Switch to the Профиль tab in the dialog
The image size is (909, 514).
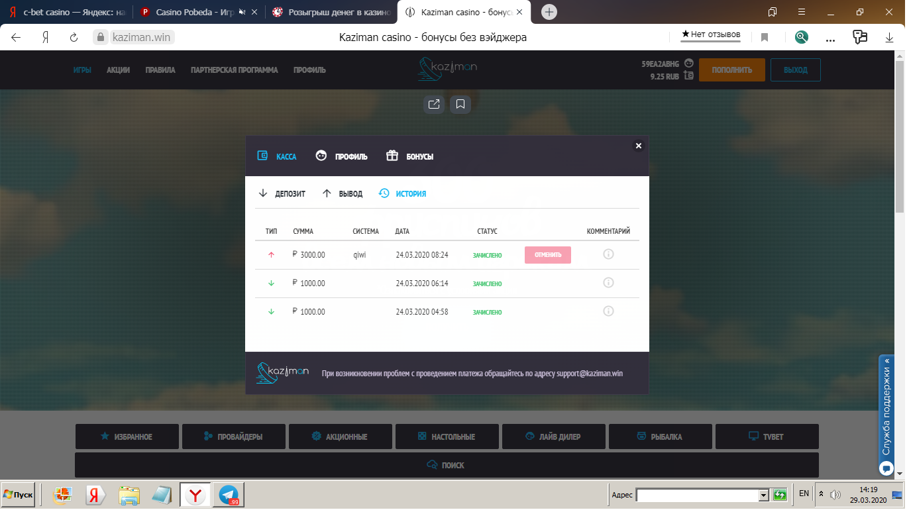click(x=341, y=156)
